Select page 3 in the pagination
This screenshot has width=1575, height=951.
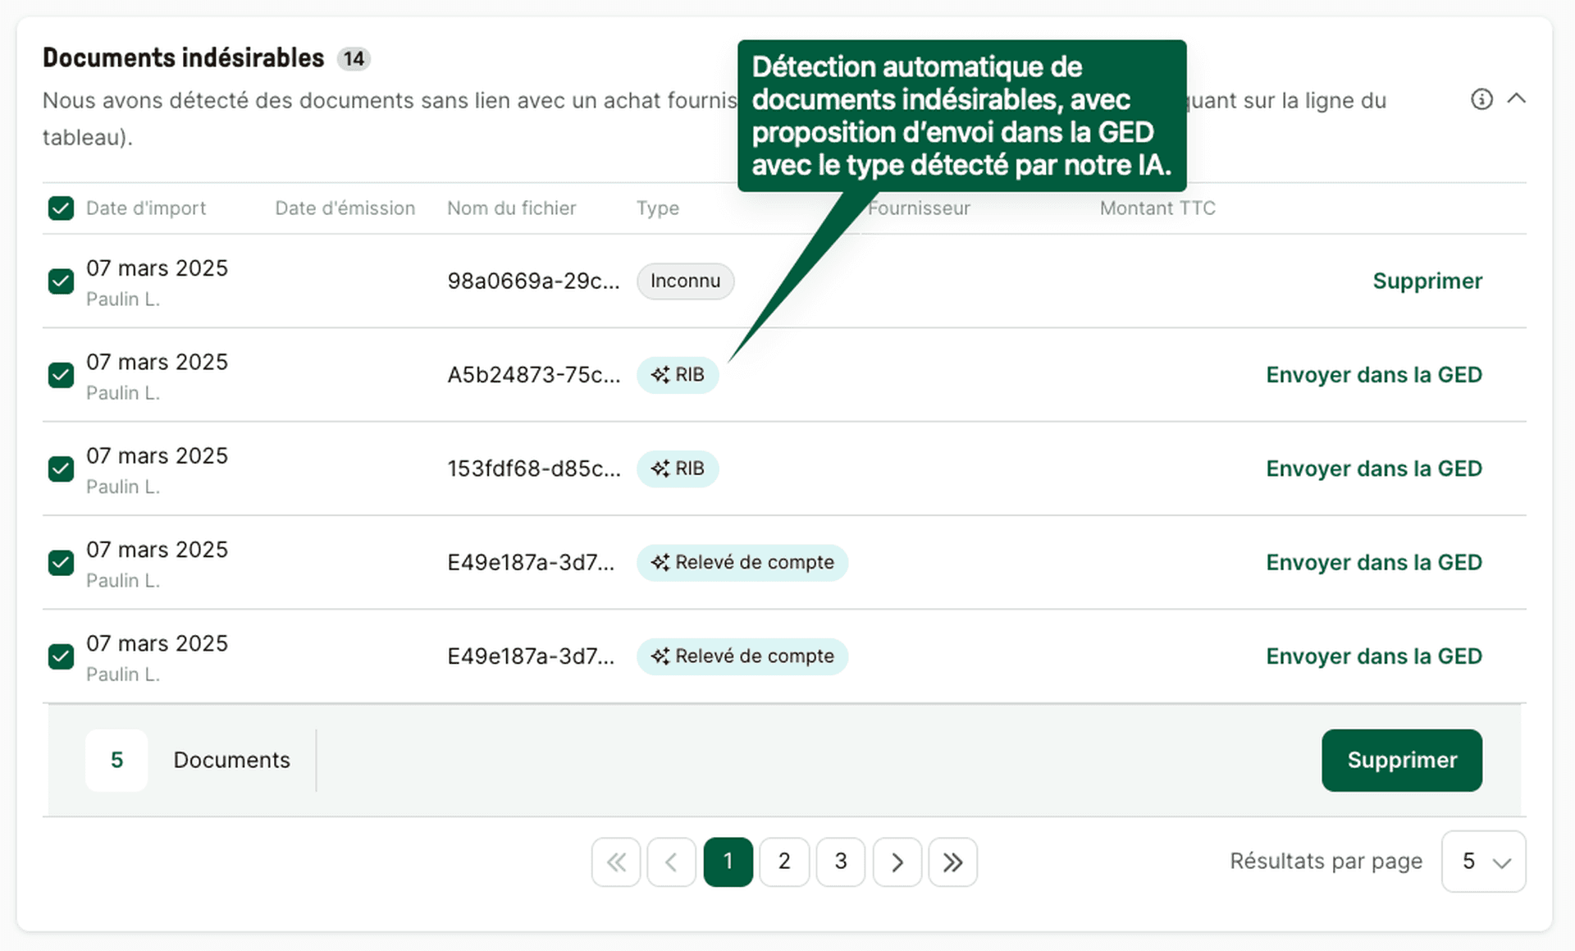pos(840,862)
